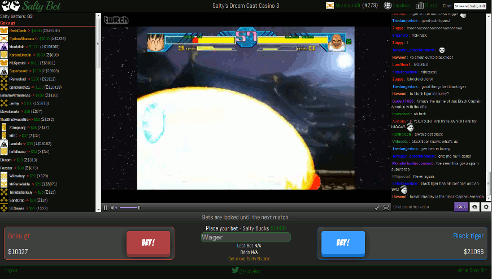
Task: Open the Stats link
Action: pos(431,5)
